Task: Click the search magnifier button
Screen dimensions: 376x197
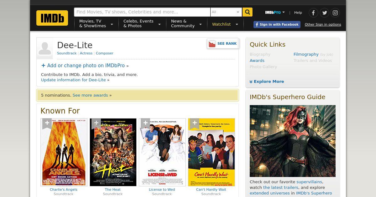Action: [x=248, y=12]
